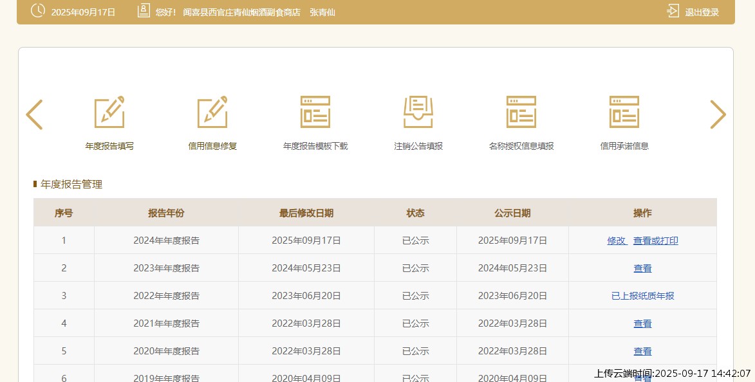The height and width of the screenshot is (382, 755).
Task: Open the 信用承诺信息 icon
Action: pyautogui.click(x=624, y=112)
